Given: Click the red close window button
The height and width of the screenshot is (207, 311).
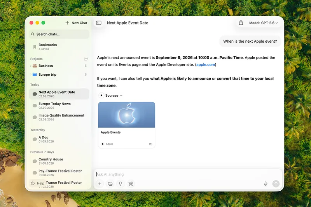Looking at the screenshot, I should point(31,23).
